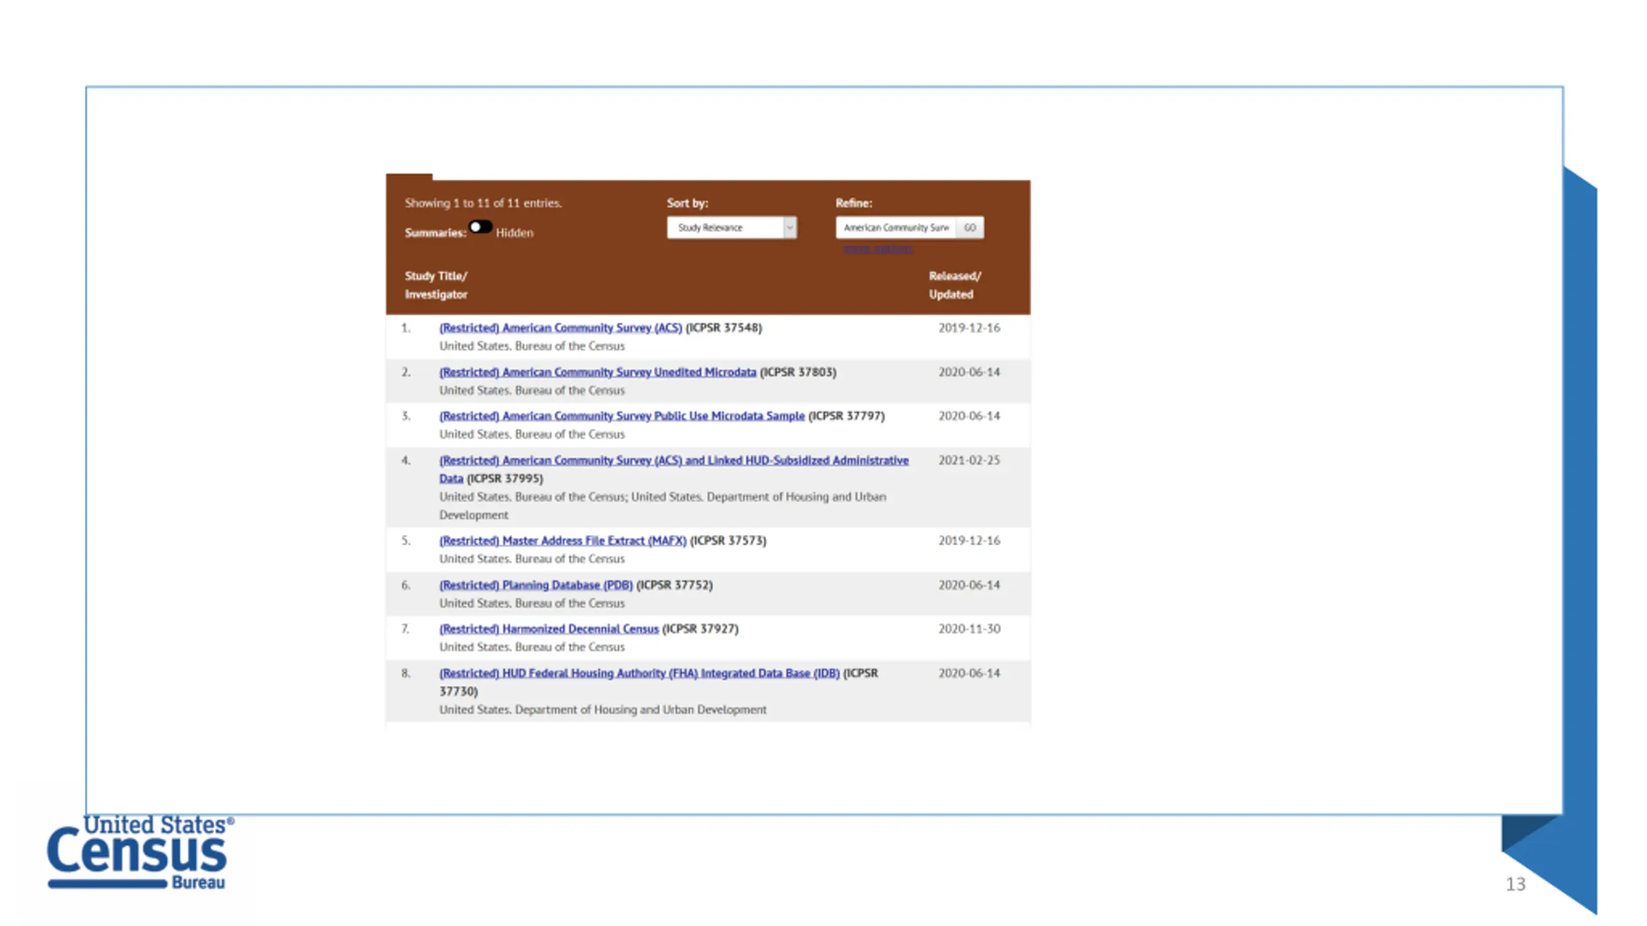The image size is (1647, 926).
Task: Open the Public Use Microdata Sample study link
Action: [x=622, y=416]
